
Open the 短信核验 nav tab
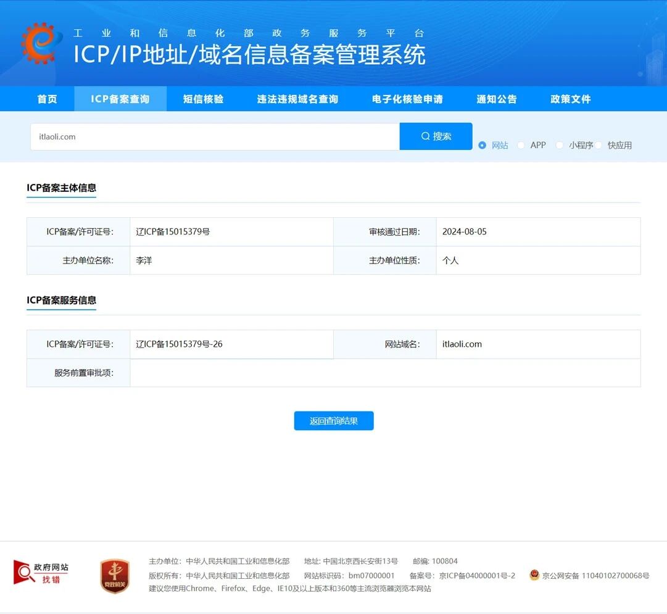tap(204, 99)
